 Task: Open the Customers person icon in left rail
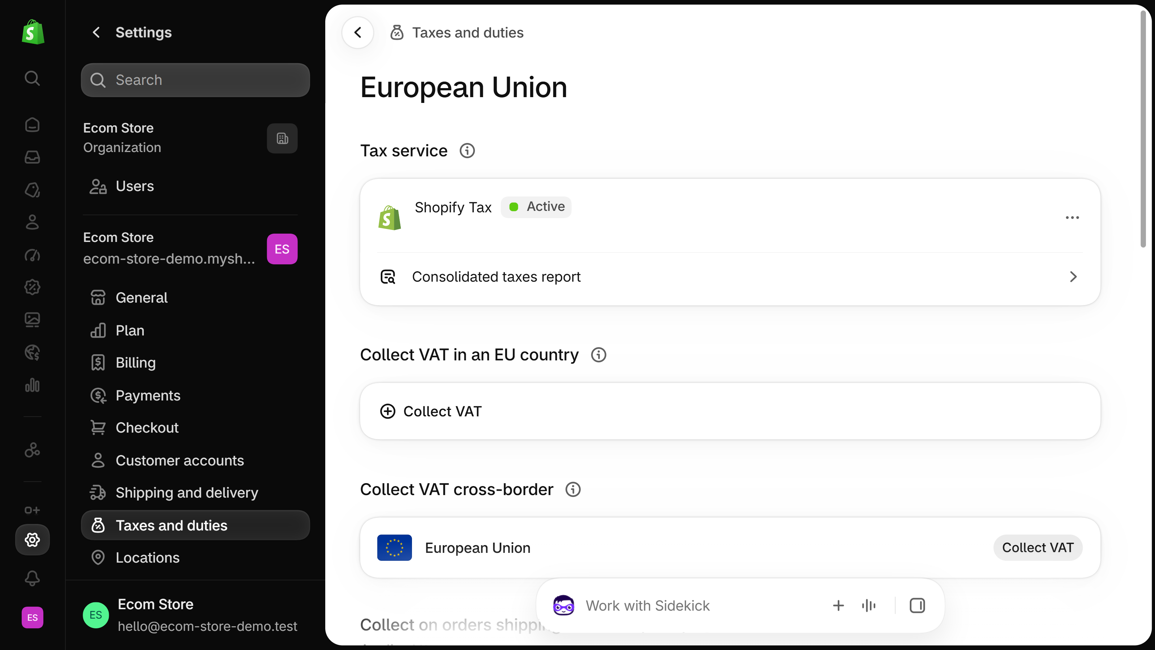pos(32,222)
